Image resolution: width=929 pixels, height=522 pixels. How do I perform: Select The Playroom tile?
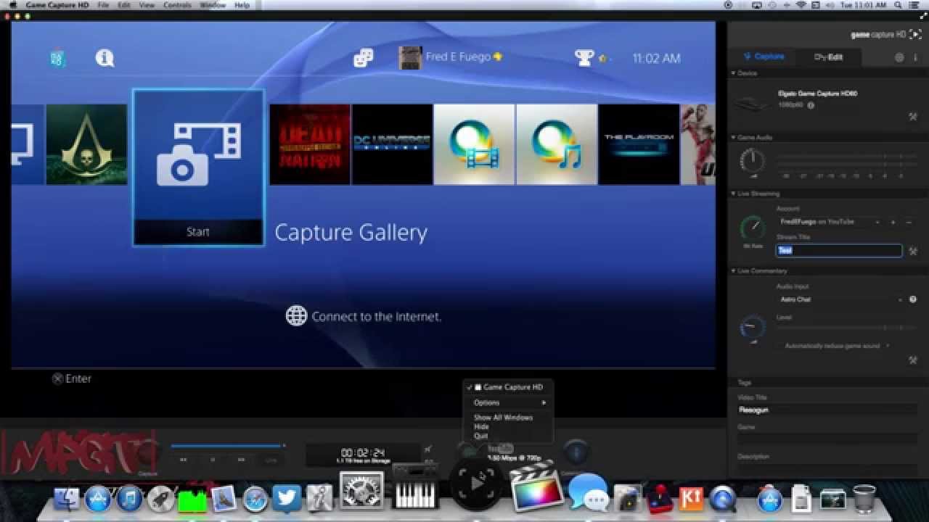[639, 144]
